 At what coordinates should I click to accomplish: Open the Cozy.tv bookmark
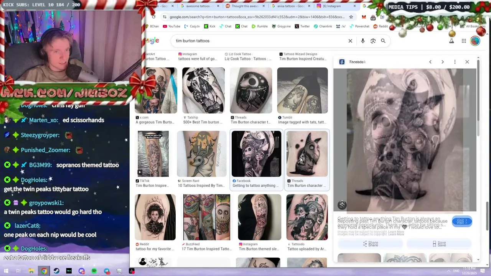point(192,26)
